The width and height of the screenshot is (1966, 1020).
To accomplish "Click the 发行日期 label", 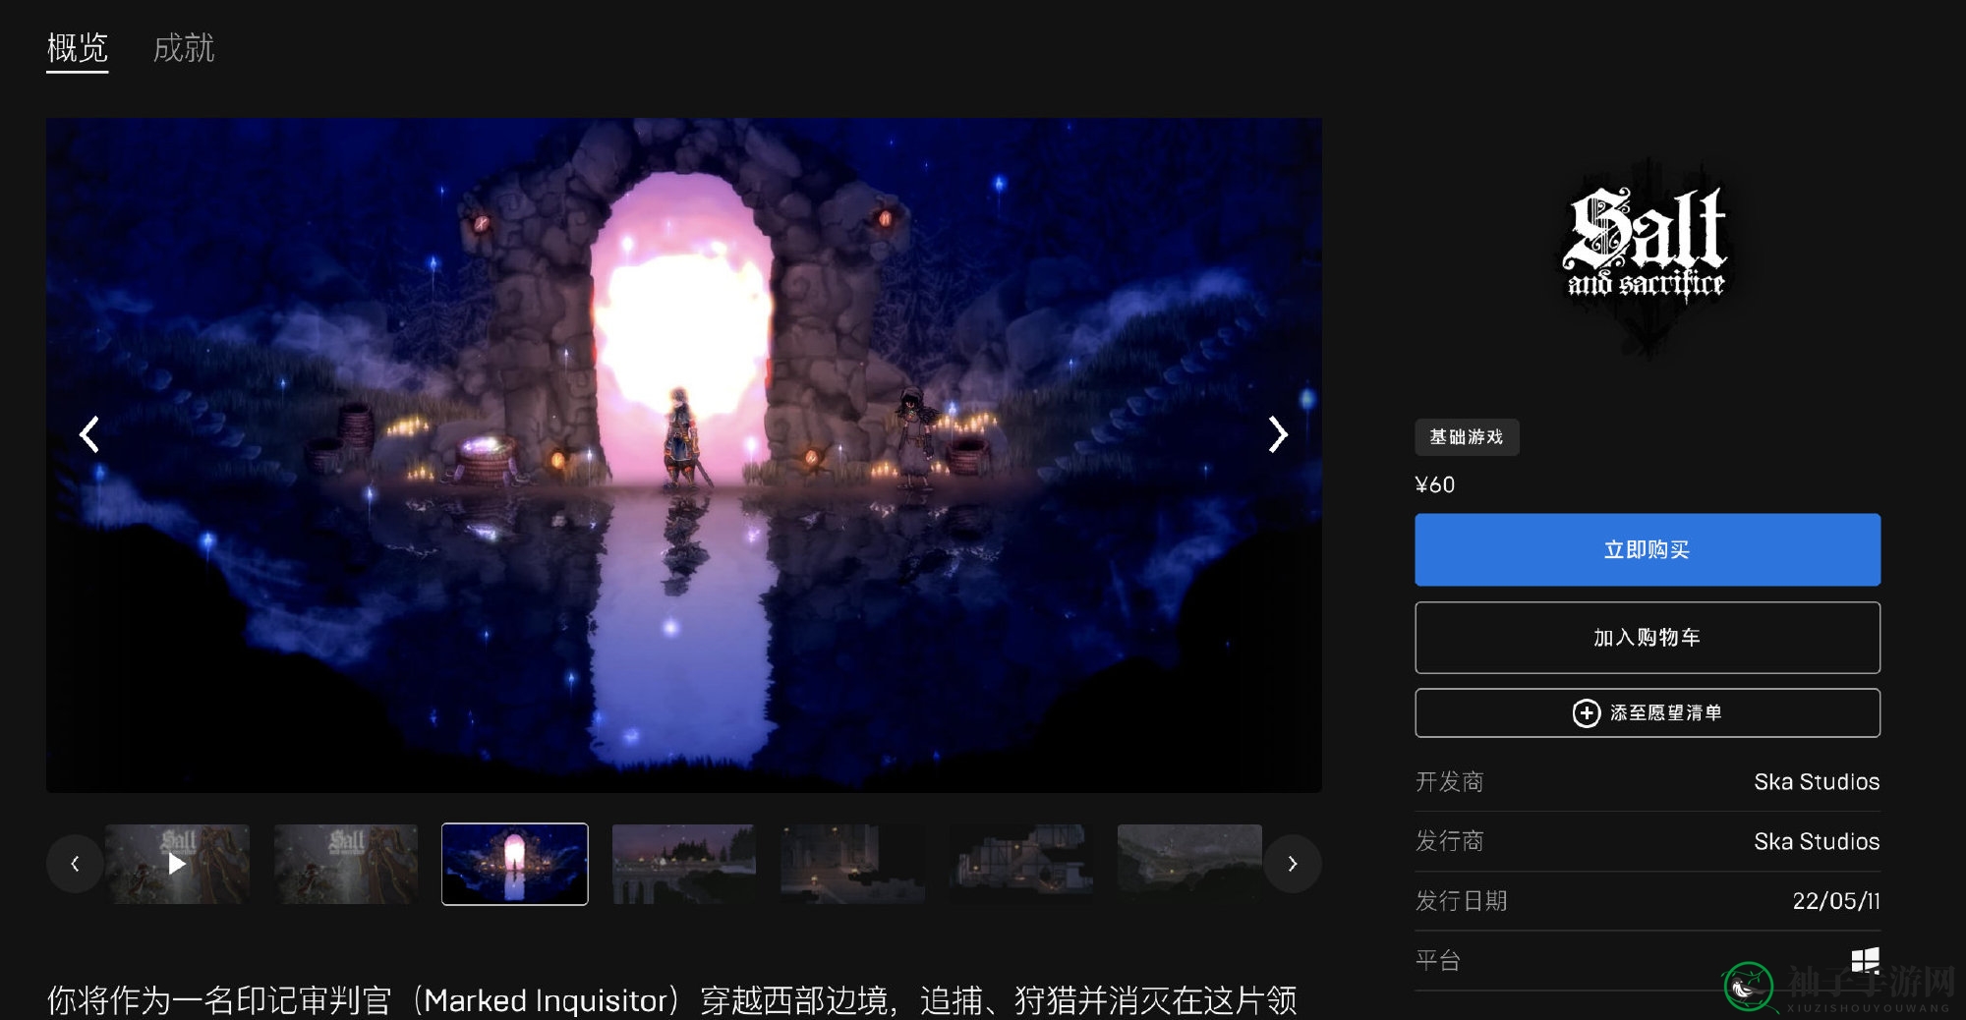I will point(1461,901).
